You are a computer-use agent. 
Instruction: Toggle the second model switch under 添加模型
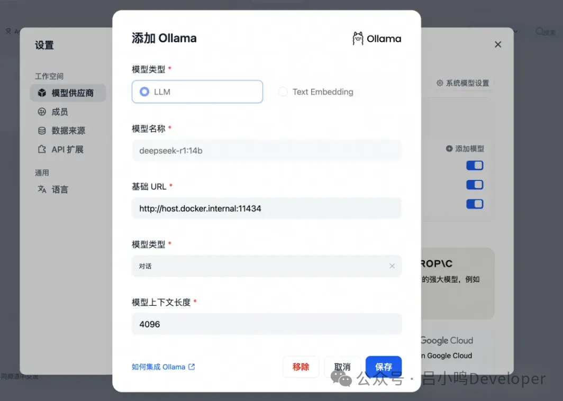click(475, 185)
